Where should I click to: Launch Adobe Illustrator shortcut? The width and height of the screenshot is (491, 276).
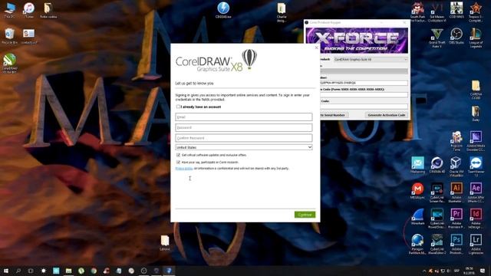tap(456, 192)
